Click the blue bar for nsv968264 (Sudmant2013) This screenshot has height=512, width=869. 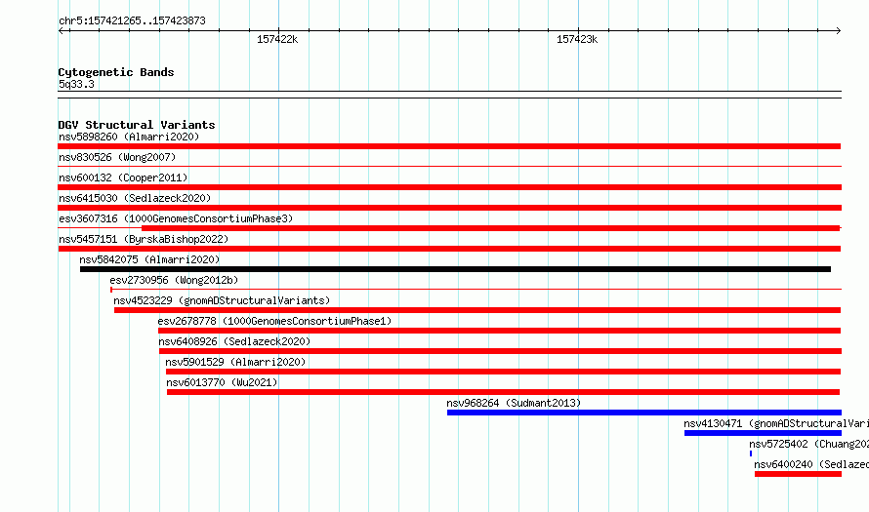tap(644, 413)
